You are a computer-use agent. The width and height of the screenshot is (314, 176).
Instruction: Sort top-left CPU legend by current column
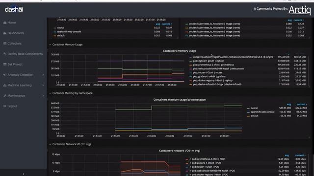pos(167,24)
